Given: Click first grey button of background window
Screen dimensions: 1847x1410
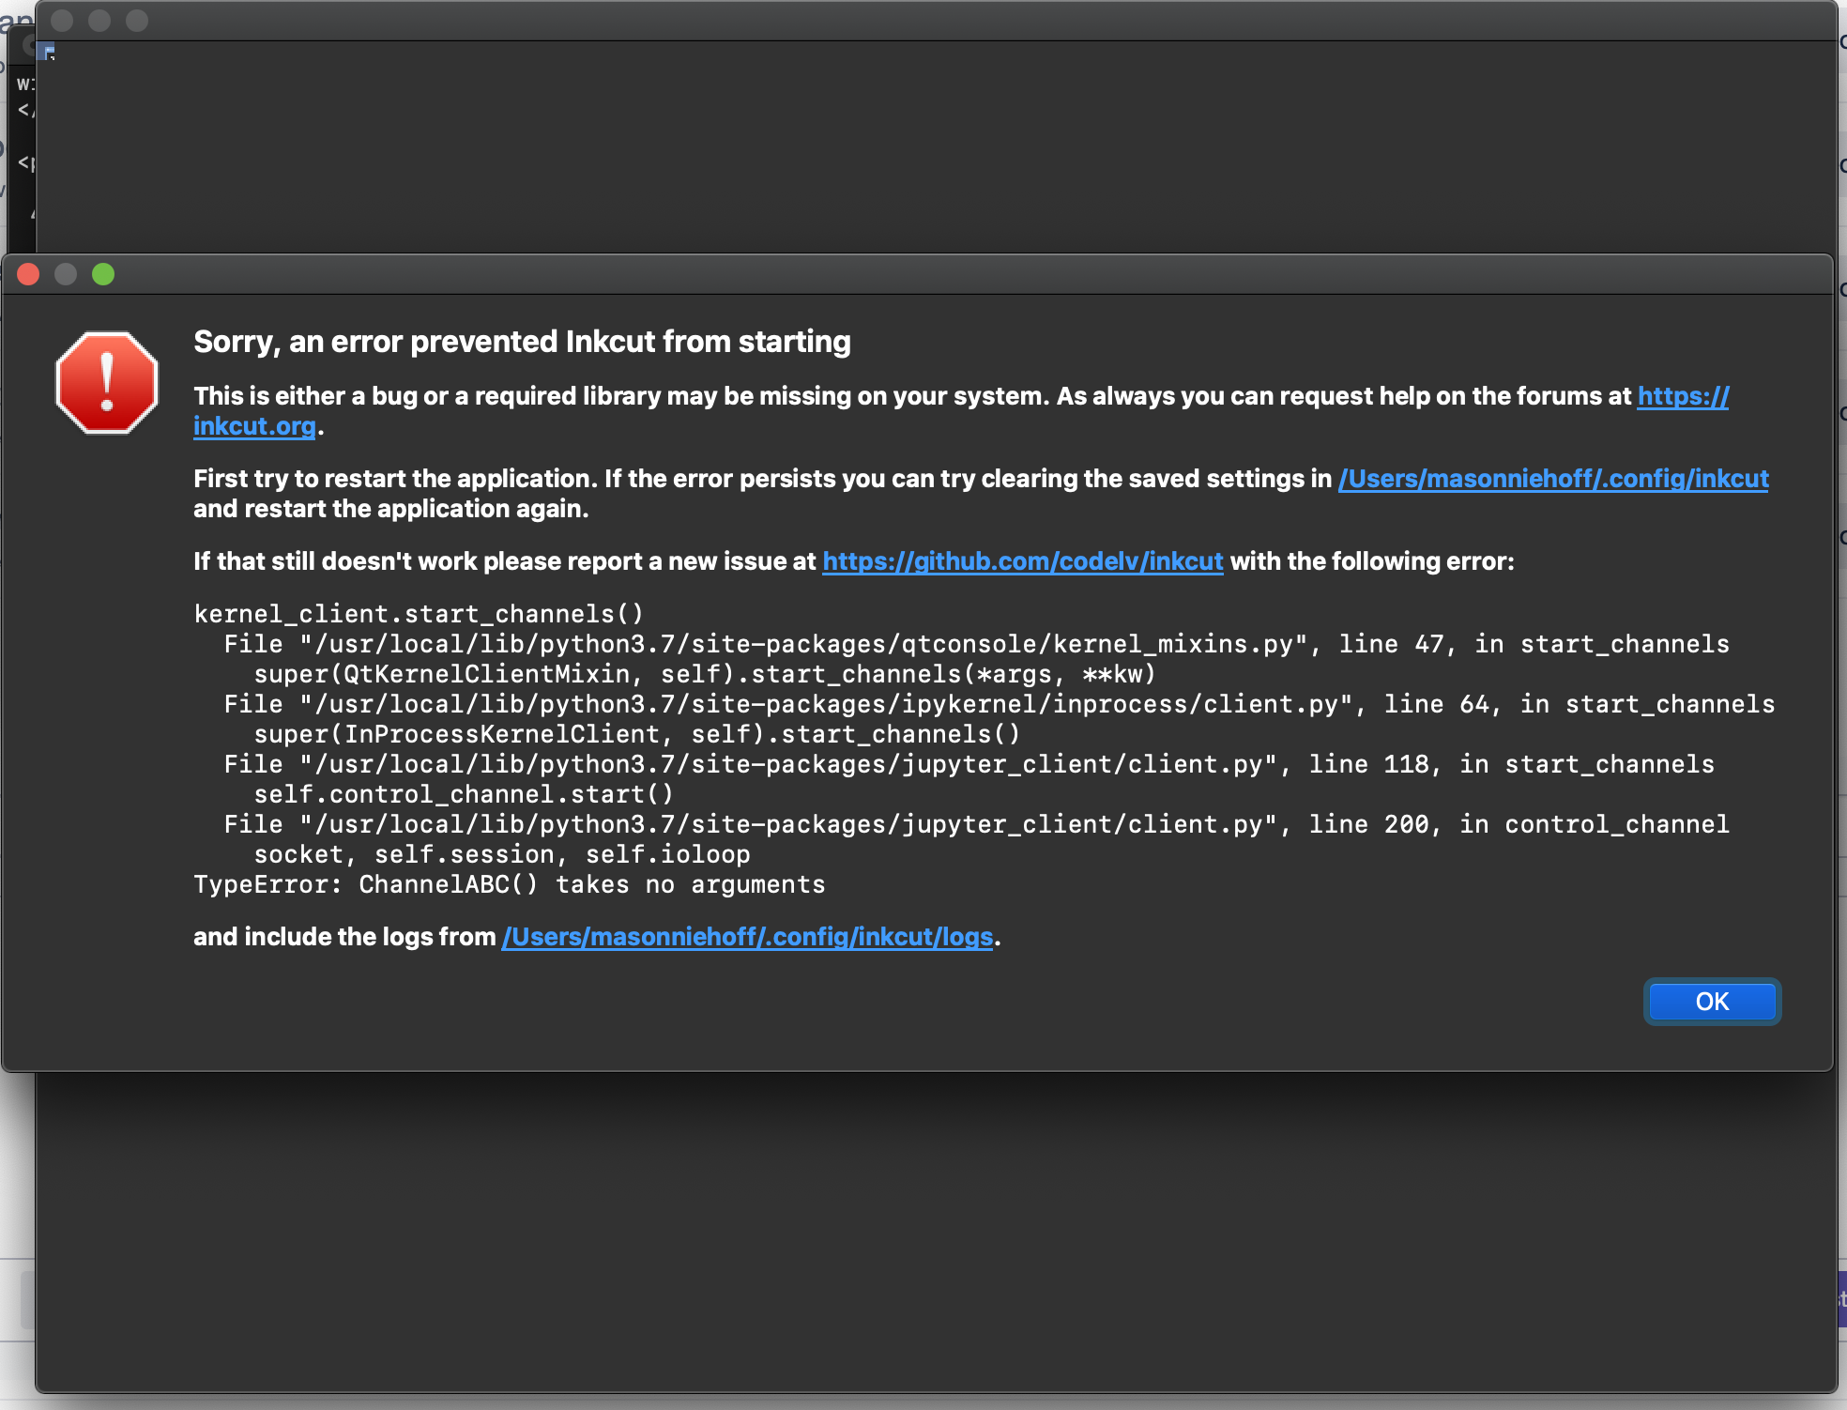Looking at the screenshot, I should 62,20.
